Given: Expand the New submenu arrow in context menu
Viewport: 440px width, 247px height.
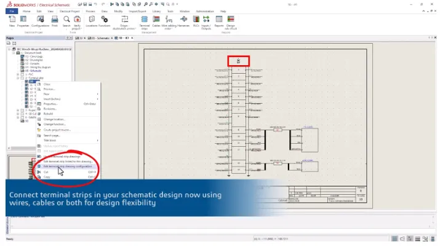Looking at the screenshot, I should [97, 94].
